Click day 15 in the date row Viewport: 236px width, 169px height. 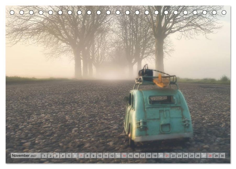point(130,155)
